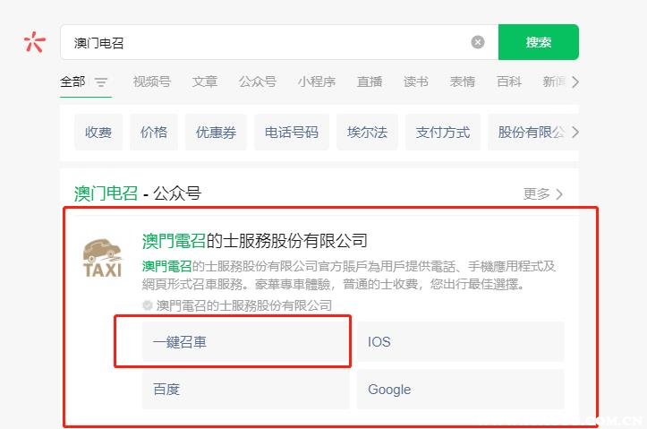Select the 电话号码 suggestion chip
The image size is (647, 429).
click(291, 133)
